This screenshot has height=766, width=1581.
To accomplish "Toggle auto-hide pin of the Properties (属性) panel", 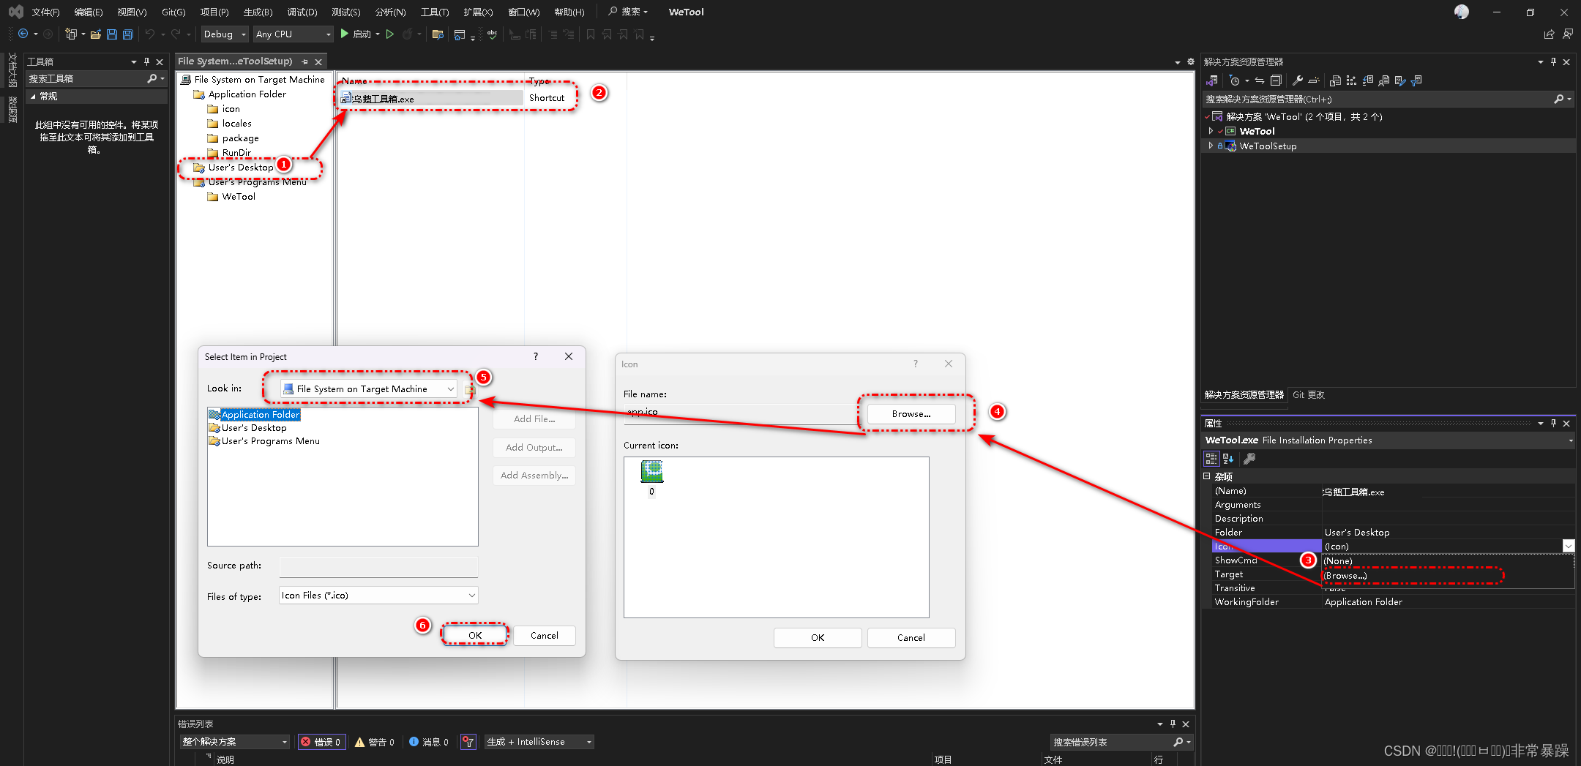I will [1553, 423].
